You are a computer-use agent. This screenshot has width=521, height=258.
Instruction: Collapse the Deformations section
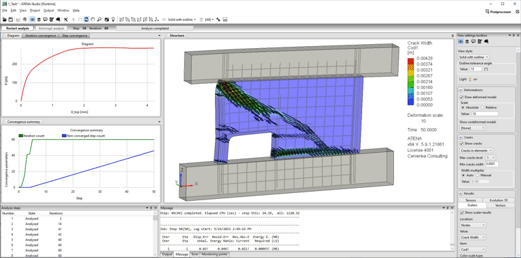pyautogui.click(x=461, y=90)
